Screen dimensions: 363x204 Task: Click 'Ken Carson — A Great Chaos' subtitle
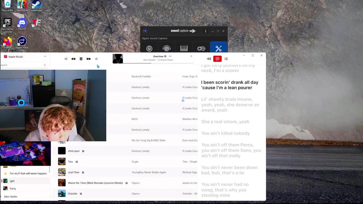pos(158,60)
